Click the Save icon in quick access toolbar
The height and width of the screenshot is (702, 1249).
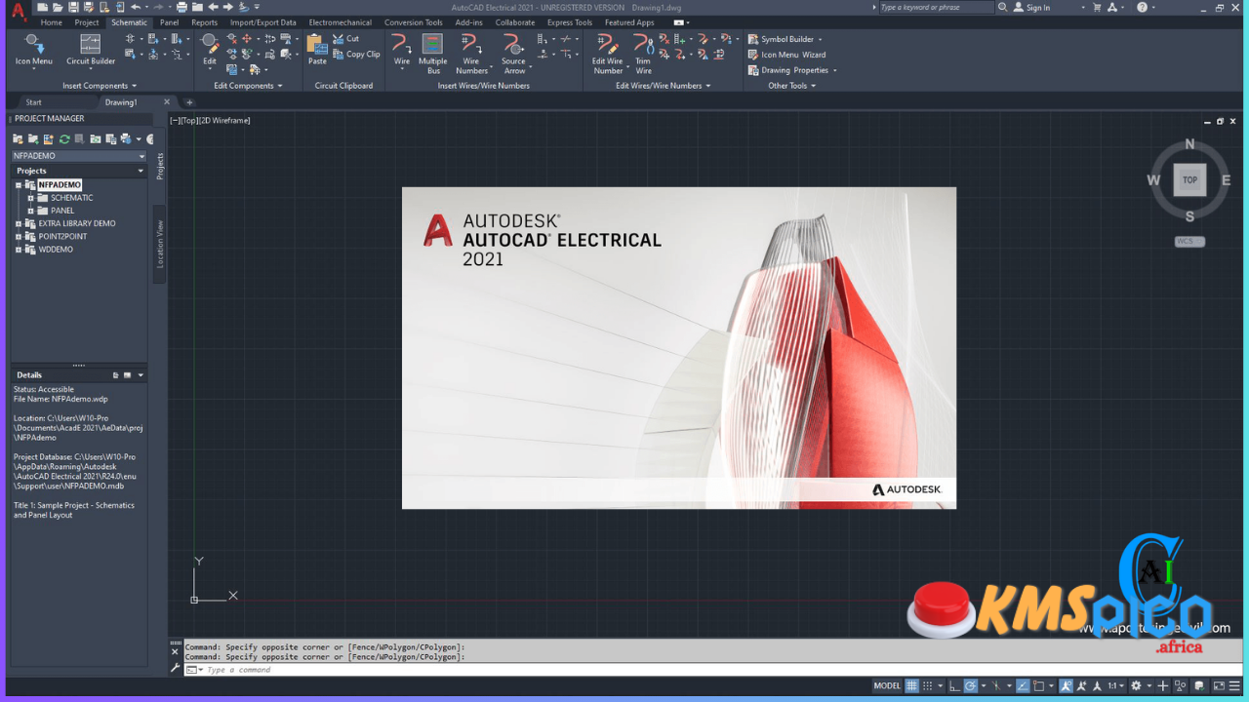pos(73,7)
